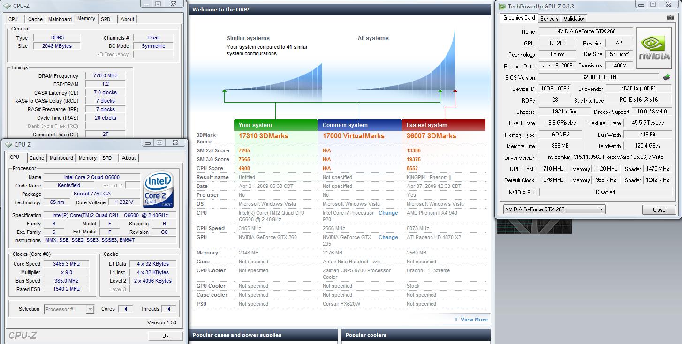Screen dimensions: 682x344
Task: Click the Similar systems comparison graph
Action: coord(273,76)
